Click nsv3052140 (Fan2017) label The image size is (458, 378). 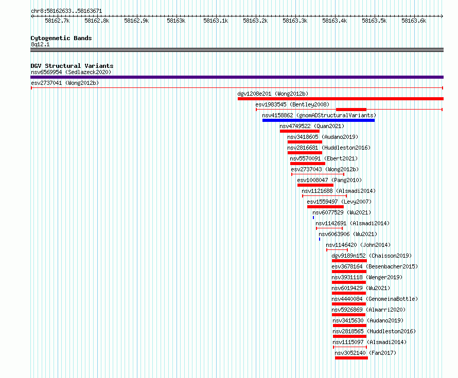[365, 353]
